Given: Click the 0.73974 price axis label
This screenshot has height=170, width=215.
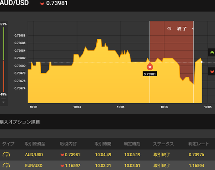Looking at the screenshot, I should (x=20, y=88).
